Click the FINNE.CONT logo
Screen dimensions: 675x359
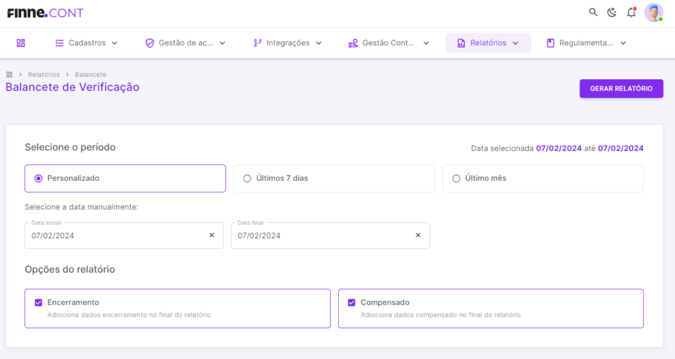pyautogui.click(x=45, y=13)
